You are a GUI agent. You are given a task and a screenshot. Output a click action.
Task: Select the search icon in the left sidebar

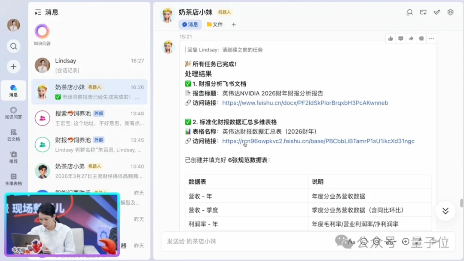coord(13,46)
